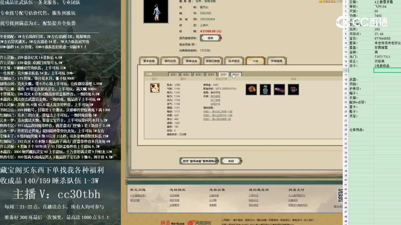
Task: Click the rightmost child equipment item icon
Action: 293,89
